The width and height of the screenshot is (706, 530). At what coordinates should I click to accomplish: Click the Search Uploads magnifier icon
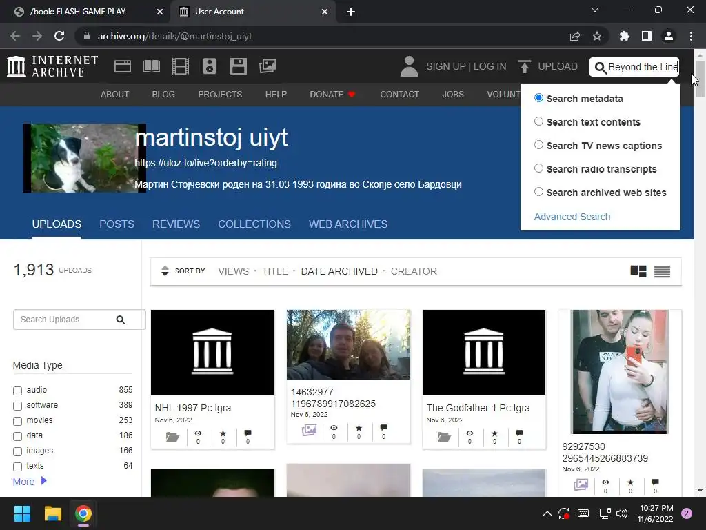click(x=120, y=320)
